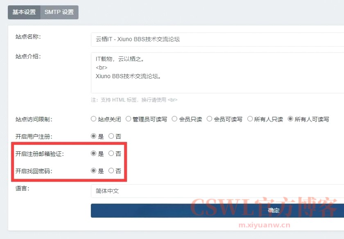
Task: Enable 开启找回密码 with 是
Action: pos(93,171)
